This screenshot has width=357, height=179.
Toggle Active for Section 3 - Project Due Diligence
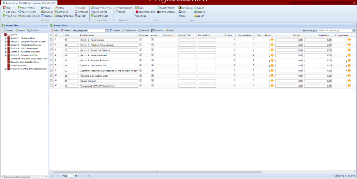[152, 50]
